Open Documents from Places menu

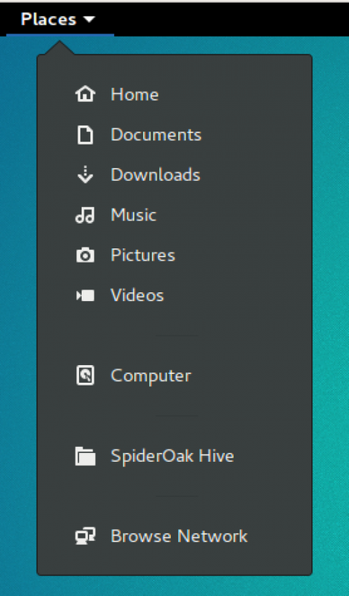pos(174,135)
